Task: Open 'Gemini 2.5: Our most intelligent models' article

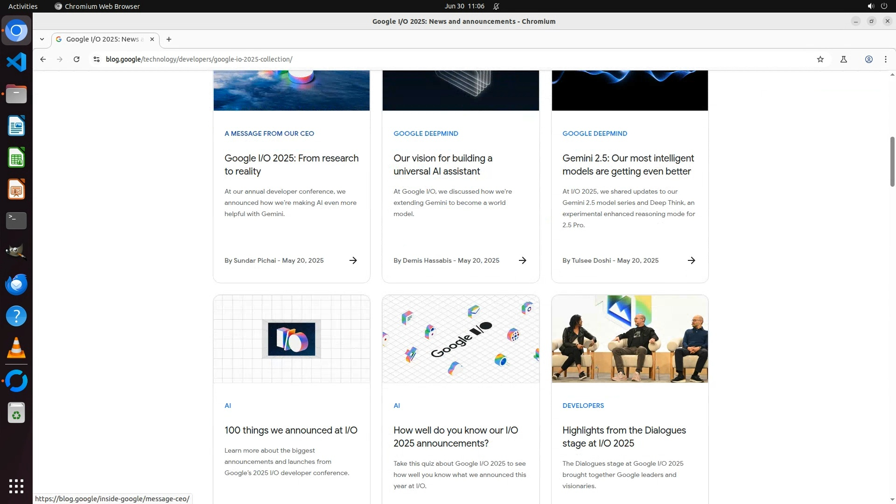Action: click(628, 165)
